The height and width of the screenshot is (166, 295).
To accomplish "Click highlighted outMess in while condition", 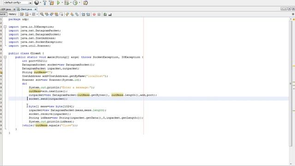I will (41, 125).
